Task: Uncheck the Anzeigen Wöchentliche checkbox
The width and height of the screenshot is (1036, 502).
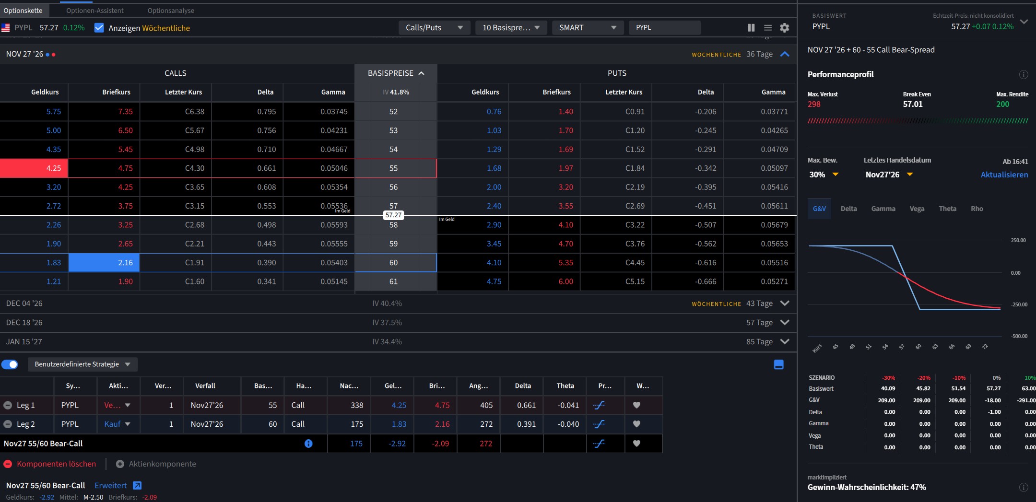Action: click(x=99, y=28)
